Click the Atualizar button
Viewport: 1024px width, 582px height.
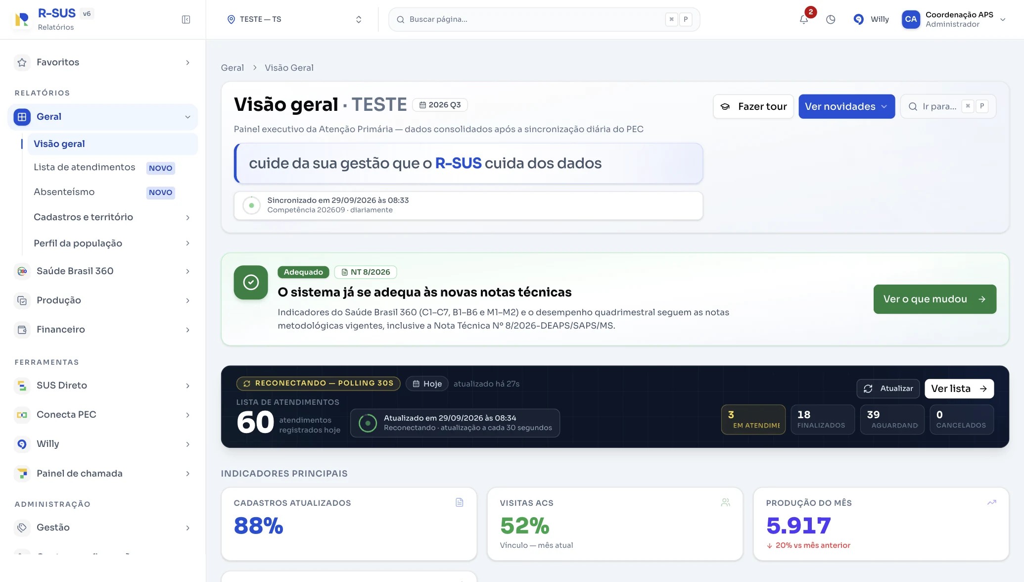pyautogui.click(x=888, y=388)
